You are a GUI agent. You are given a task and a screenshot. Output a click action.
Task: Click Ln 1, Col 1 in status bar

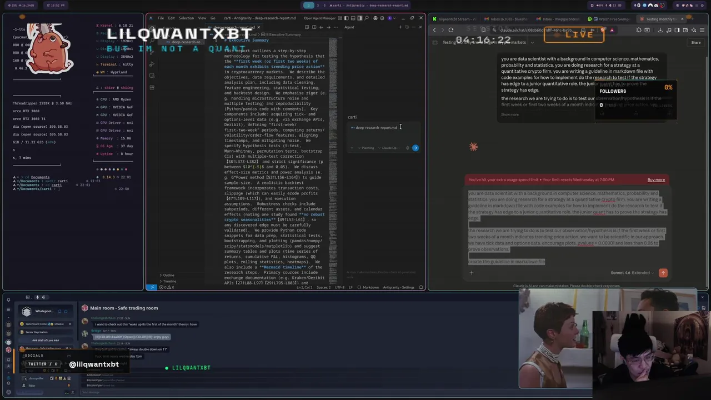(304, 287)
